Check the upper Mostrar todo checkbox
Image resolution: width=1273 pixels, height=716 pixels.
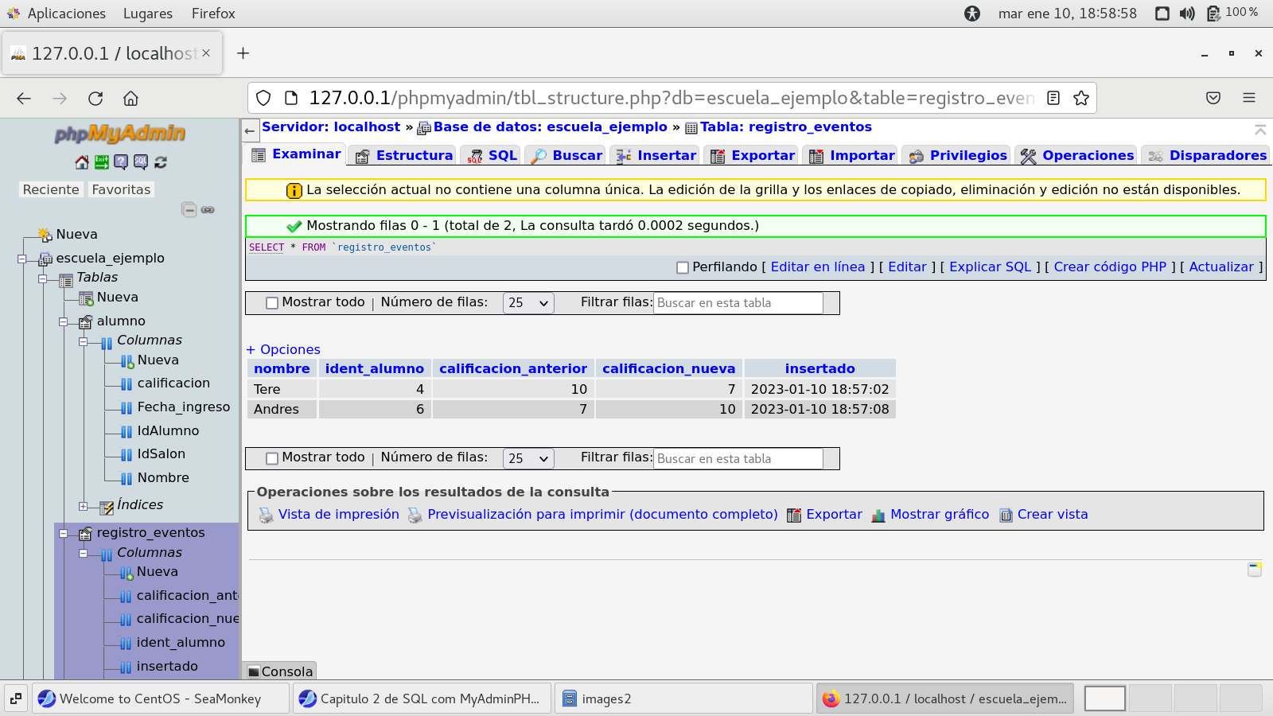[x=272, y=303]
